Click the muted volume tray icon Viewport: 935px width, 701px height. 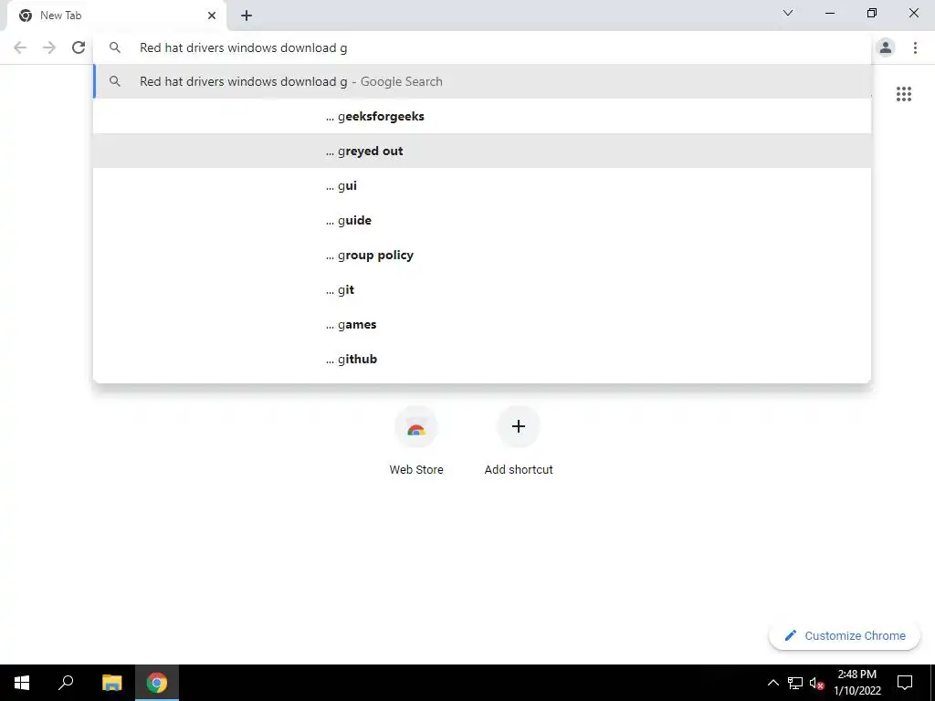pyautogui.click(x=816, y=683)
